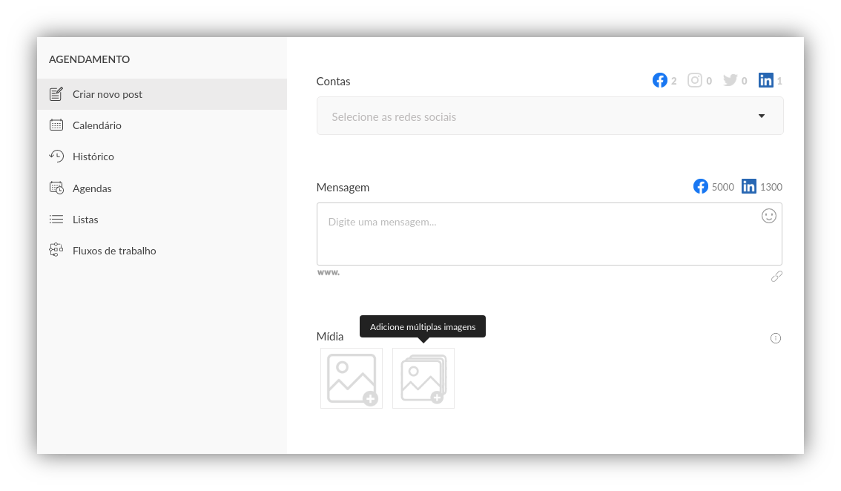841x491 pixels.
Task: Open the emoji picker smiley icon
Action: 769,216
